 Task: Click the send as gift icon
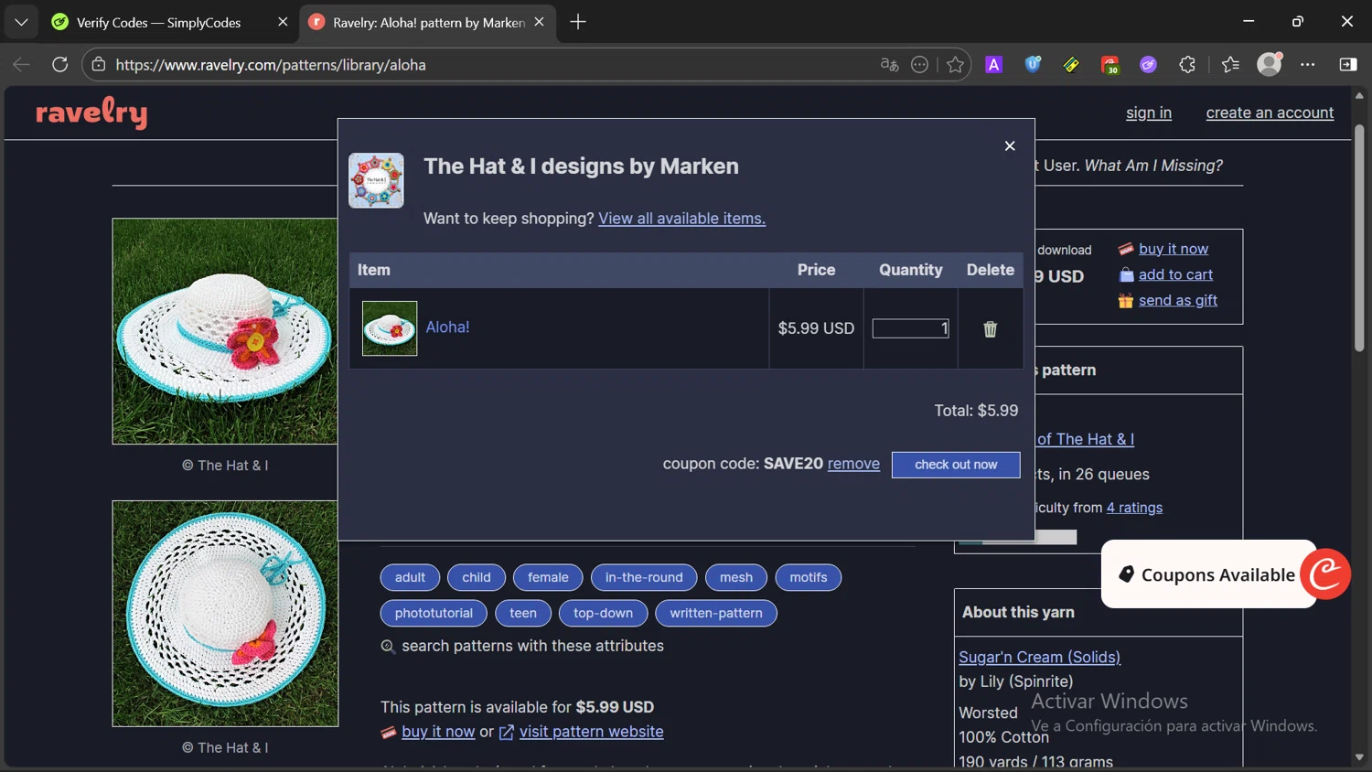pyautogui.click(x=1126, y=300)
